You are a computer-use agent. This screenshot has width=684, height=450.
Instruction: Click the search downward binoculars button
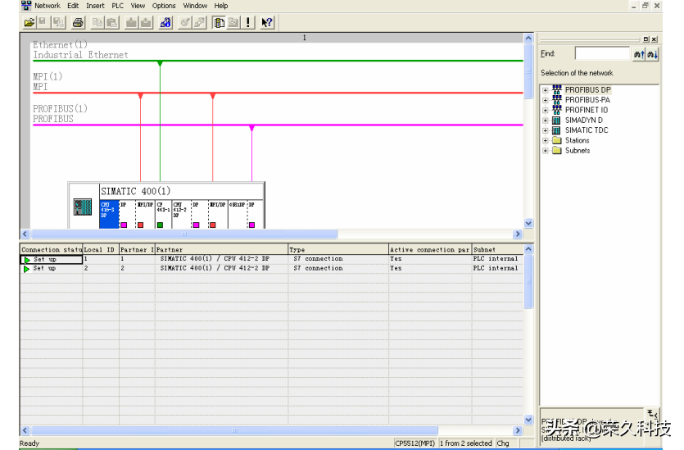pyautogui.click(x=652, y=54)
